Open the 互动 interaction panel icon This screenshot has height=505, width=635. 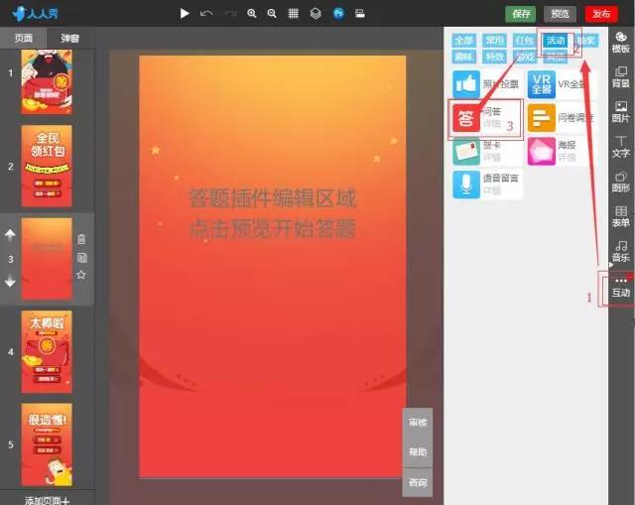[x=620, y=288]
